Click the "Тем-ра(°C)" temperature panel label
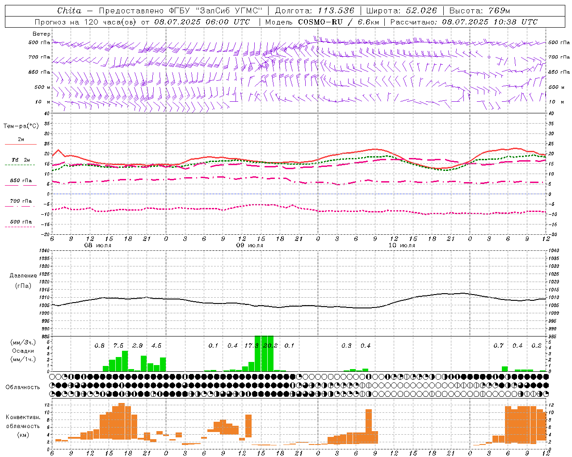This screenshot has width=572, height=457. tap(21, 126)
